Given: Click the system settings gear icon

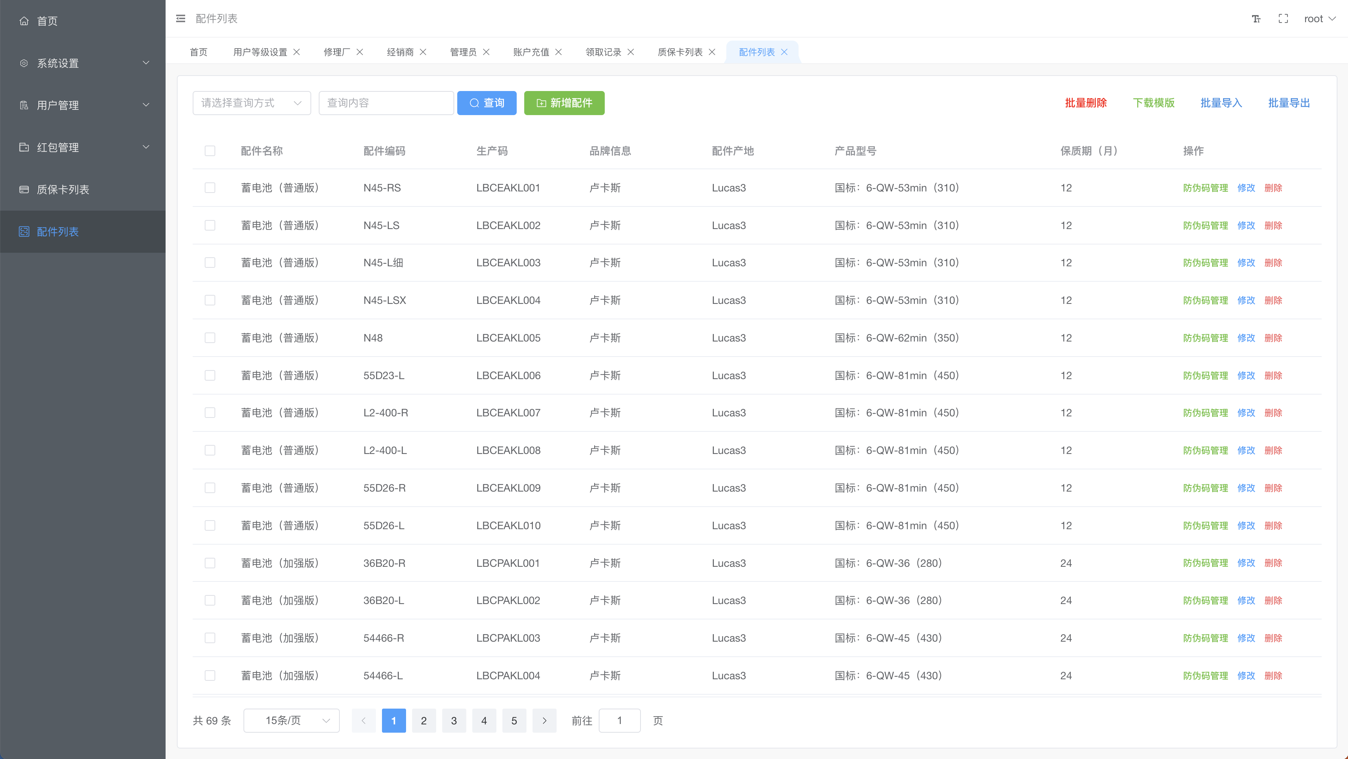Looking at the screenshot, I should (24, 63).
